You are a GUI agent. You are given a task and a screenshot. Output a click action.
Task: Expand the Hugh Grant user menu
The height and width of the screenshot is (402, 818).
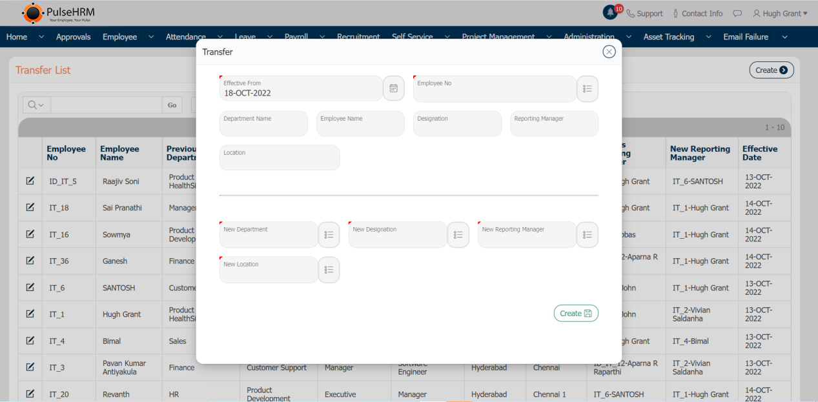[780, 14]
